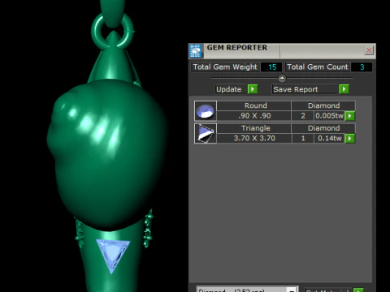Image resolution: width=390 pixels, height=292 pixels.
Task: Click the Gem Reporter panel icon
Action: (196, 51)
